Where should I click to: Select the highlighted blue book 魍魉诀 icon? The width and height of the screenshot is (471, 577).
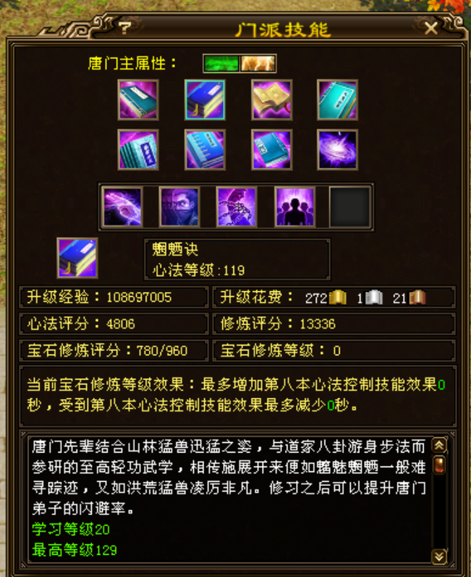tap(205, 100)
